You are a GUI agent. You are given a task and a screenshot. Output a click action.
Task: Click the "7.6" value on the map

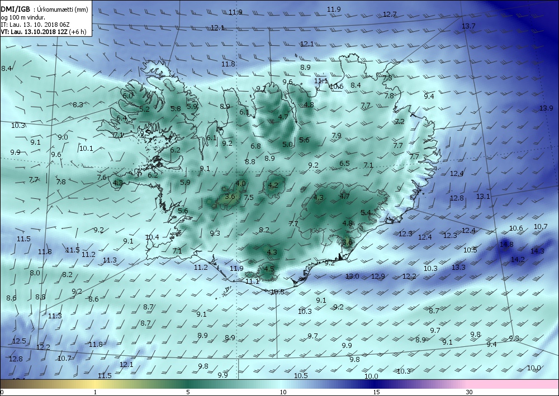[x=102, y=177]
